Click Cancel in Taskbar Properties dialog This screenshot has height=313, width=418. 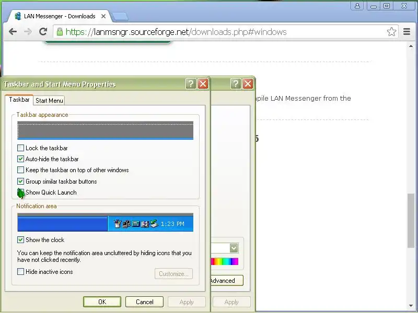145,302
